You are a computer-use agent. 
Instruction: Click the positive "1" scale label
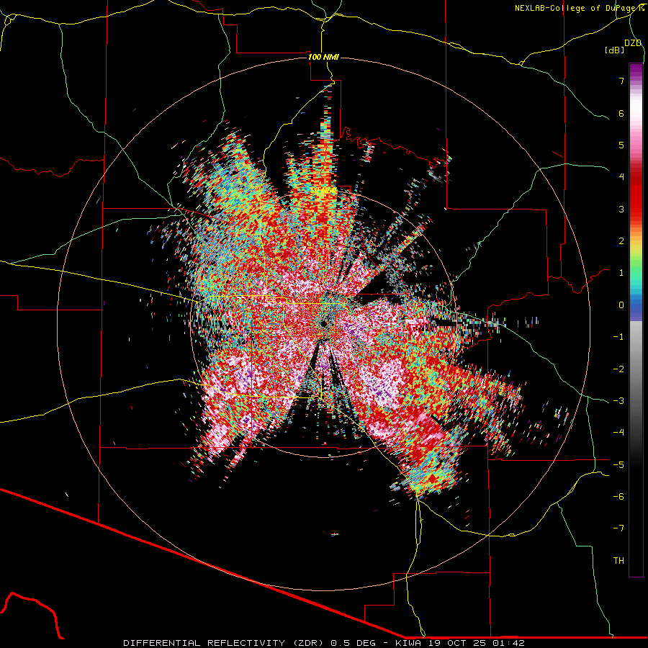(x=621, y=273)
